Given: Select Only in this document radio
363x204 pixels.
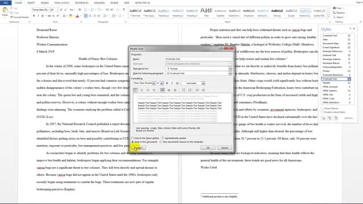Looking at the screenshot, I should pyautogui.click(x=133, y=142).
